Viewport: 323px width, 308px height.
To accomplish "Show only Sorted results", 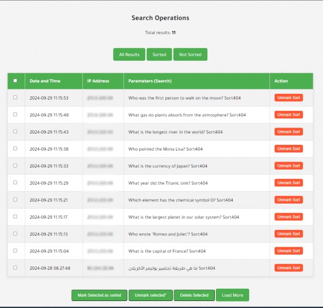I will point(159,54).
